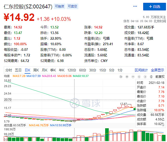Image resolution: width=167 pixels, height=142 pixels.
Task: Click MA5:7.28 indicator label
Action: 19,76
